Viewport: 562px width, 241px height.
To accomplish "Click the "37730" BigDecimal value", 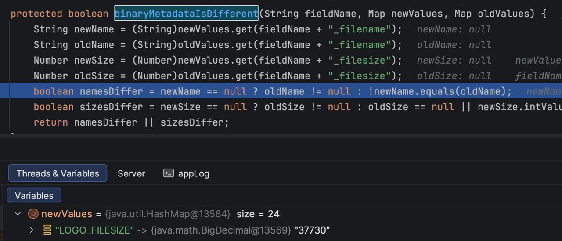I will 312,230.
